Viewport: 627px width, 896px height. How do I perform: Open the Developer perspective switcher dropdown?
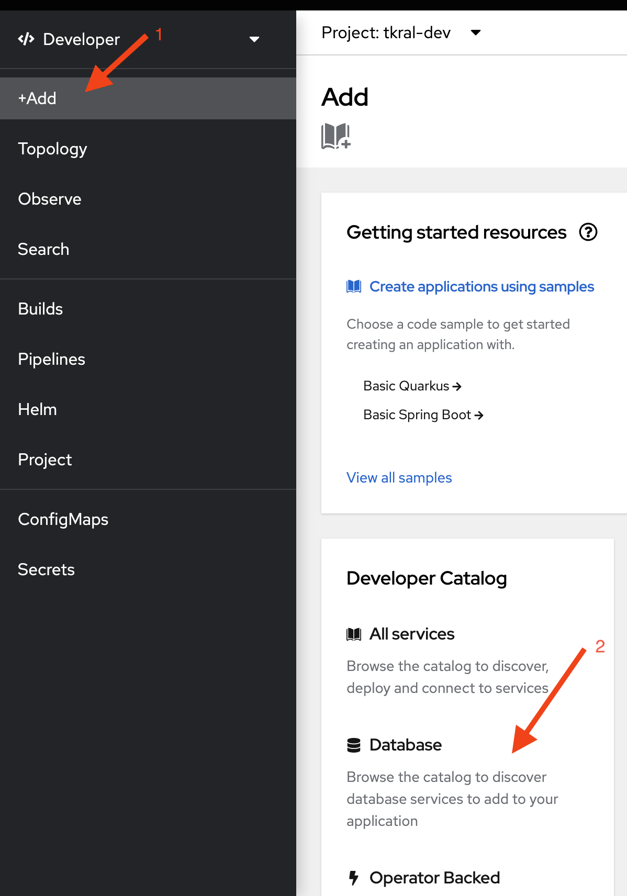click(x=254, y=39)
